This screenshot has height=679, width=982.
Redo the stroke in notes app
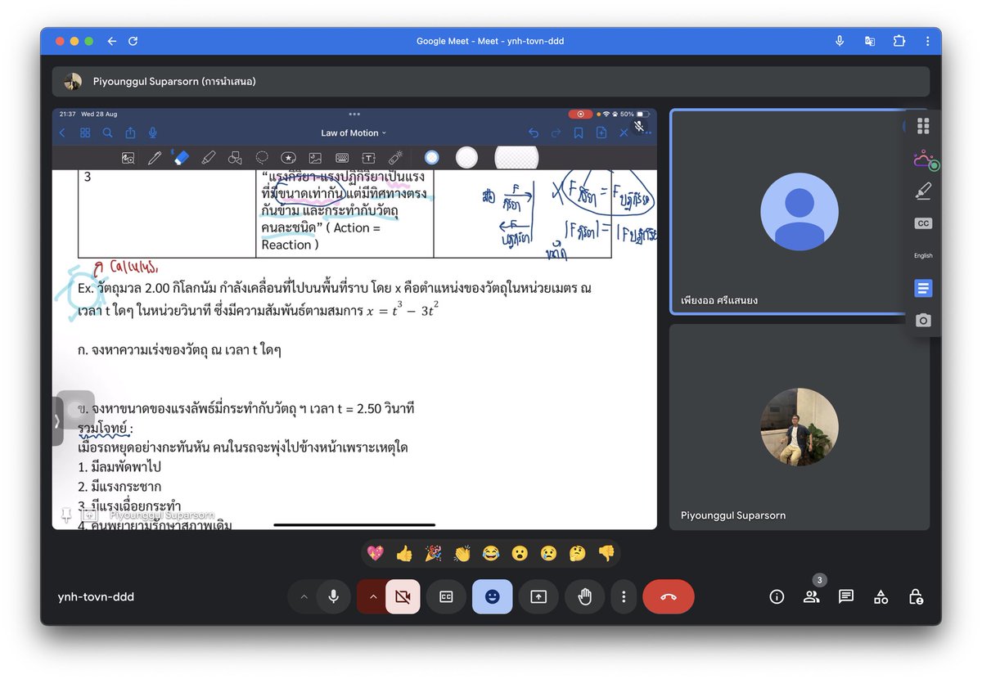(x=556, y=133)
